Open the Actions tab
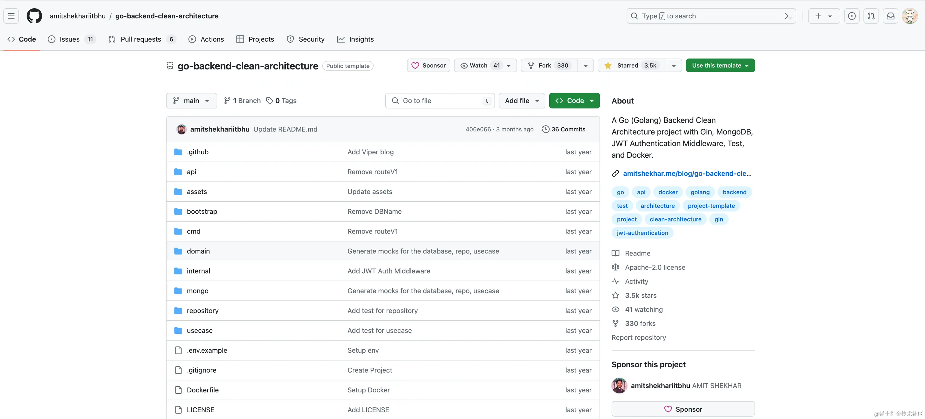Screen dimensions: 925x419 click(x=206, y=39)
